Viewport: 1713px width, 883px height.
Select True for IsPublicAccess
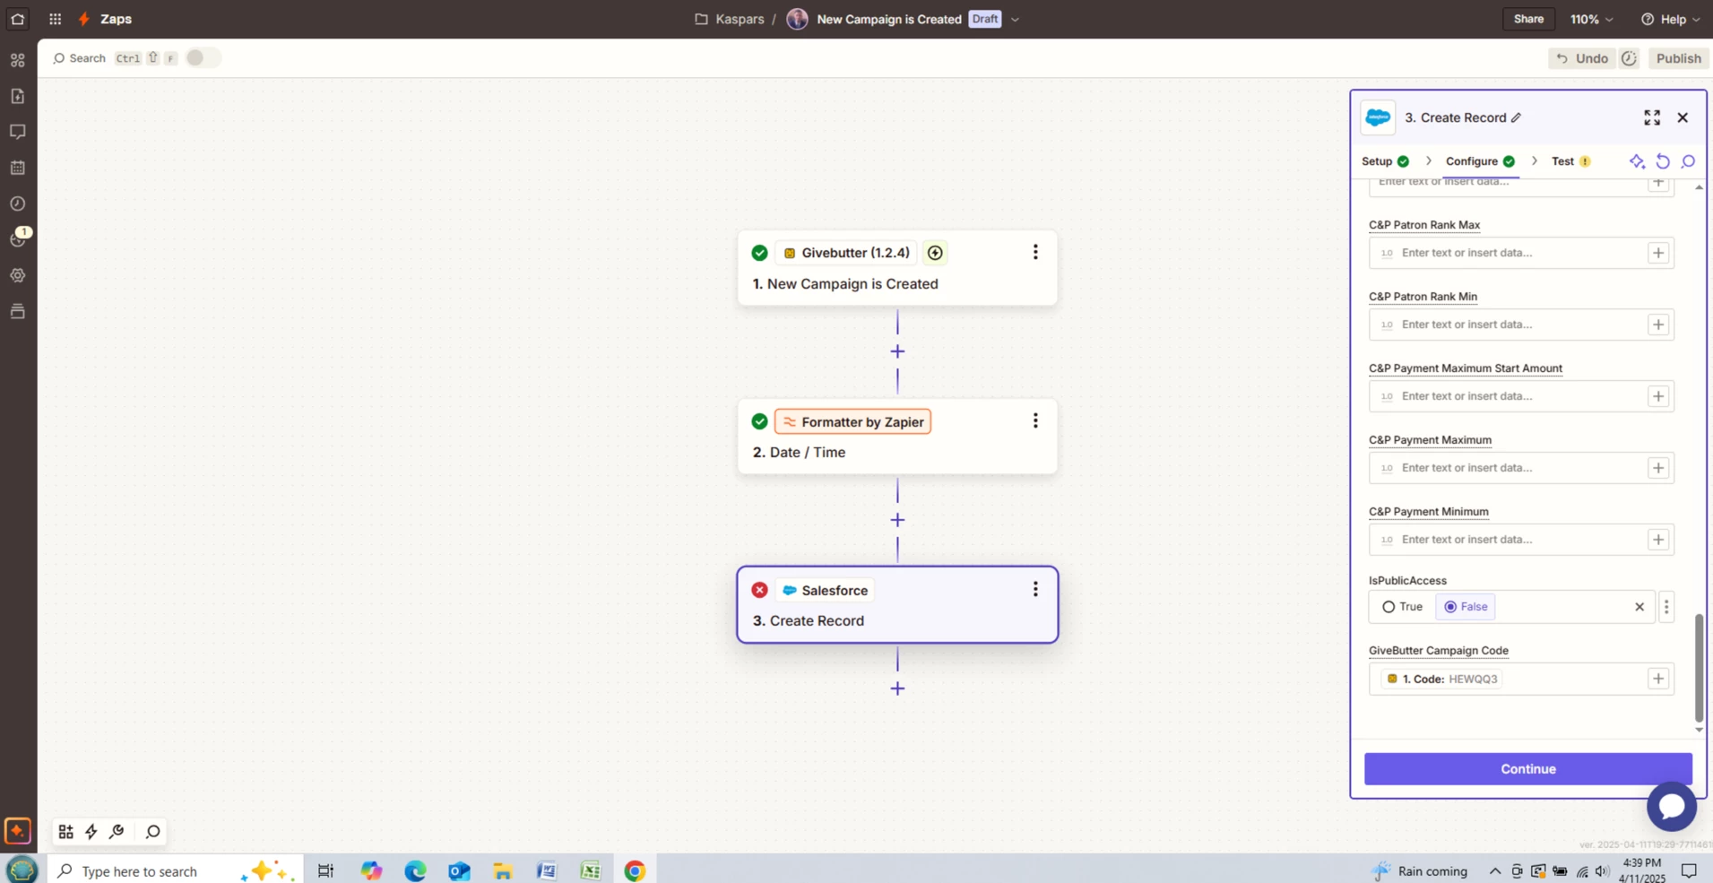pos(1403,607)
